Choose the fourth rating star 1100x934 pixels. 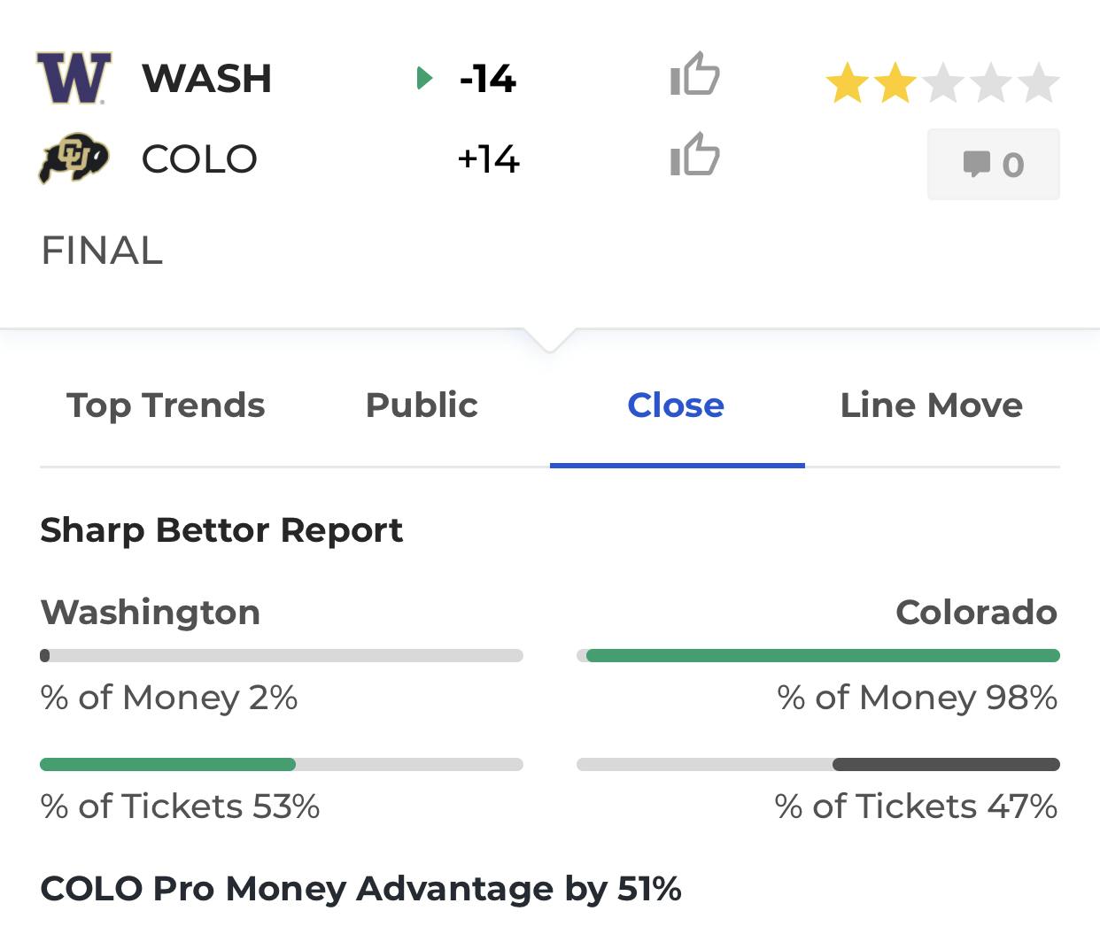coord(991,83)
